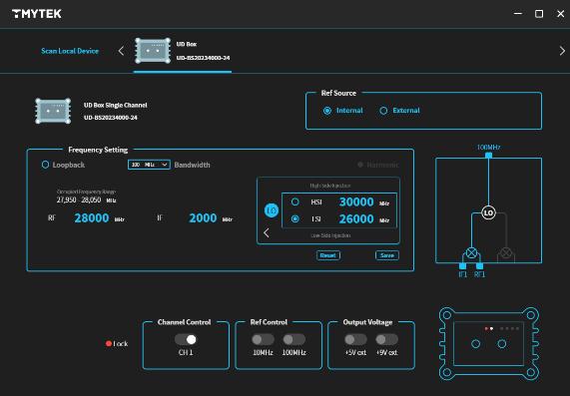570x396 pixels.
Task: Close the TMYTEK window
Action: 560,14
